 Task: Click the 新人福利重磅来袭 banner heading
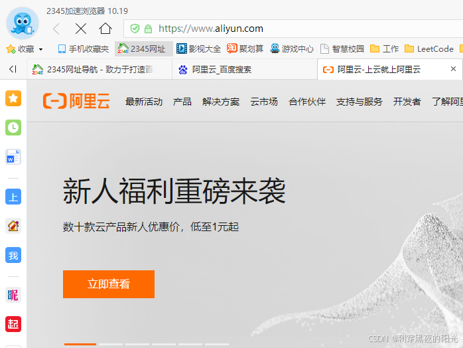[x=174, y=191]
